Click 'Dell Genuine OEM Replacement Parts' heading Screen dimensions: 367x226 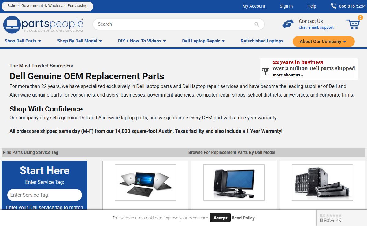[x=87, y=76]
